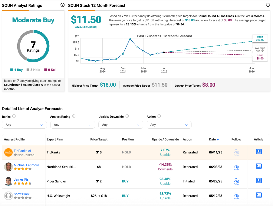Sort the table by Date column
This screenshot has height=206, width=273.
point(212,139)
